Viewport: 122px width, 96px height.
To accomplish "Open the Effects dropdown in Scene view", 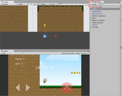I will click(x=44, y=4).
